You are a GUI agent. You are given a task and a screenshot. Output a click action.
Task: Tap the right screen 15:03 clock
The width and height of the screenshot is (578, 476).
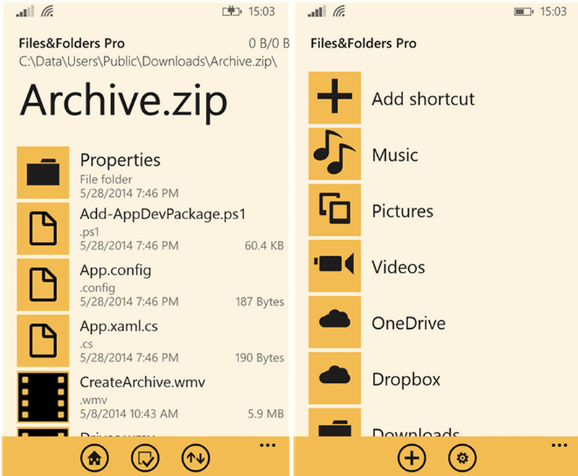click(x=553, y=12)
